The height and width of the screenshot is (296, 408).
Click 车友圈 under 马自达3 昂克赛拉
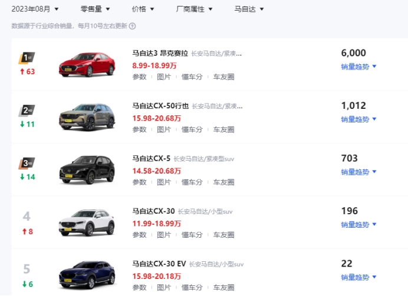point(224,77)
